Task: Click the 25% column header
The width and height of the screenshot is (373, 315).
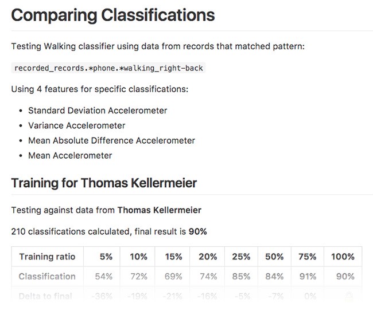Action: [x=241, y=257]
